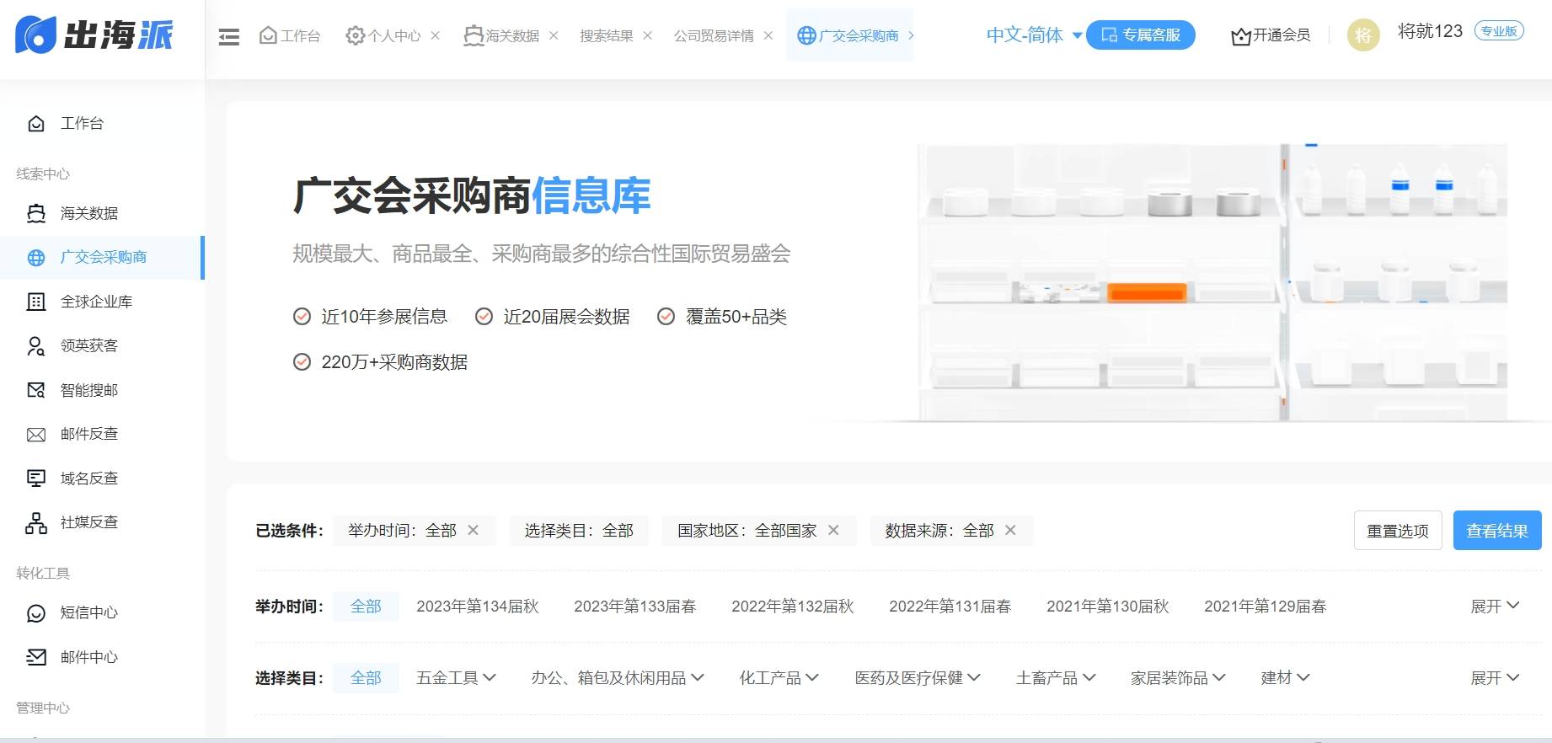Expand the 举办时间 row with 展开
The width and height of the screenshot is (1552, 743).
coord(1495,607)
